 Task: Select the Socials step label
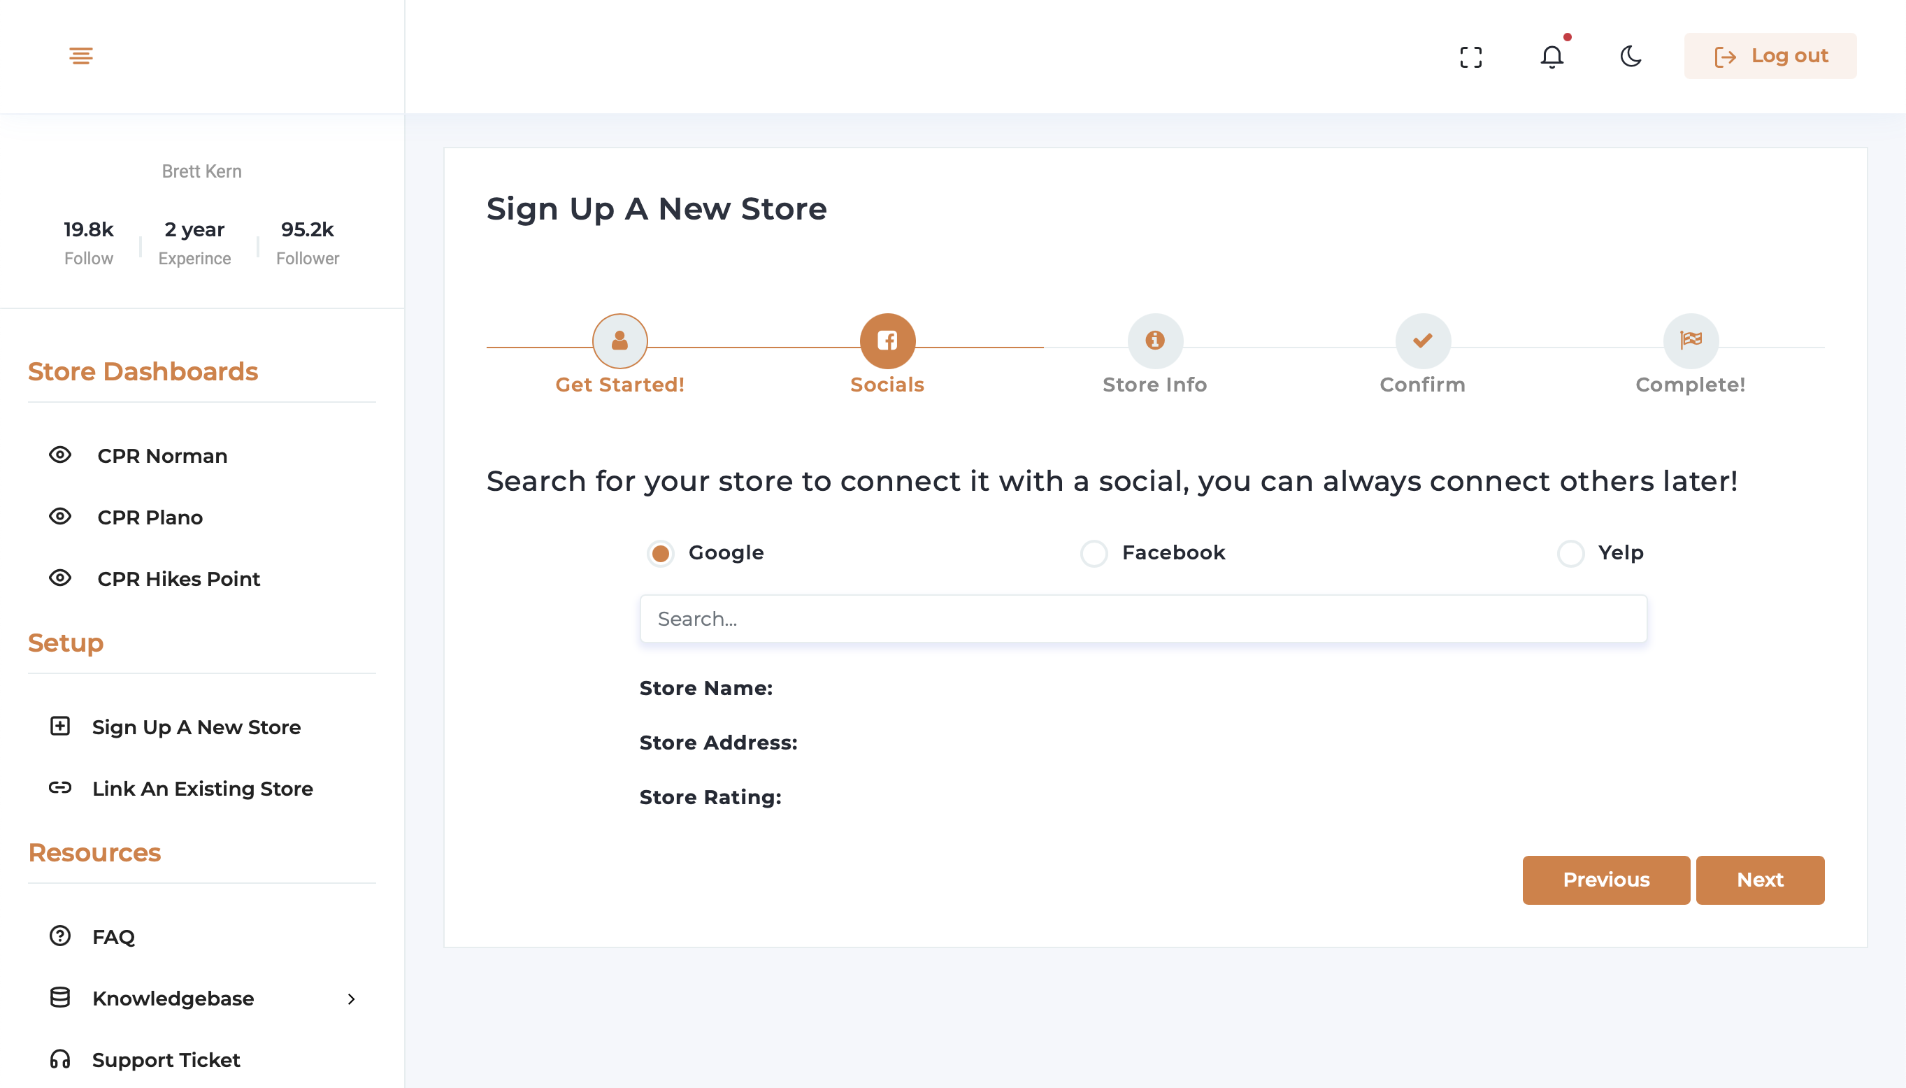[887, 385]
